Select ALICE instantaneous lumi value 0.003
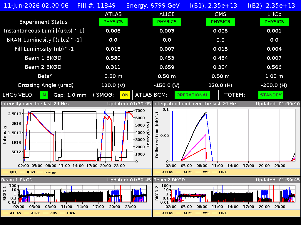 (167, 31)
